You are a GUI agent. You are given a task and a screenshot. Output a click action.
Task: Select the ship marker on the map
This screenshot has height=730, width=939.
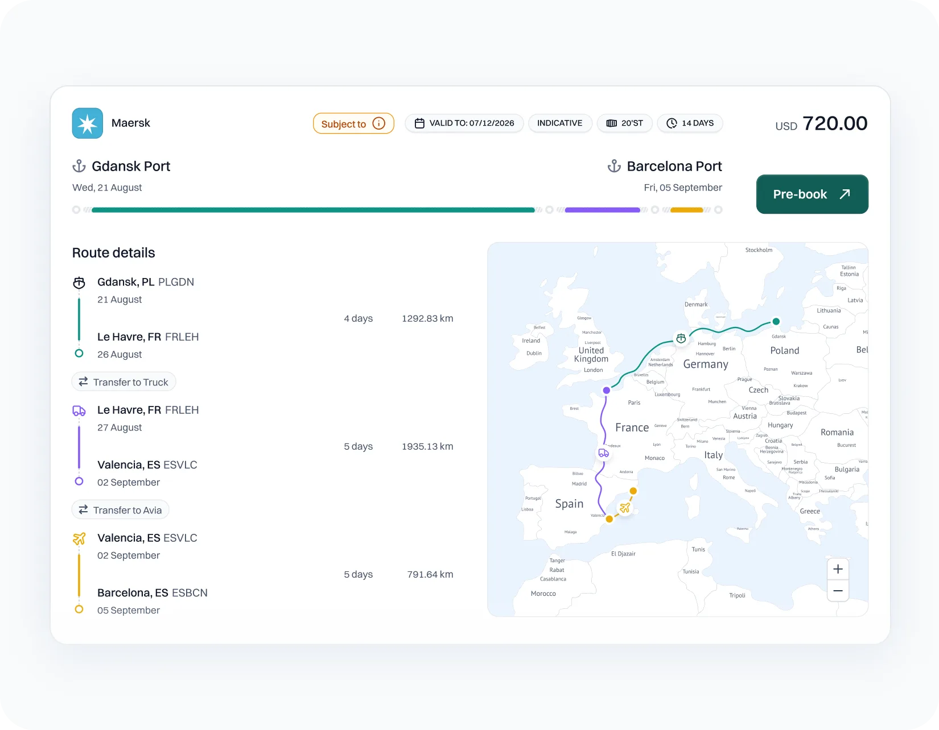pyautogui.click(x=681, y=339)
